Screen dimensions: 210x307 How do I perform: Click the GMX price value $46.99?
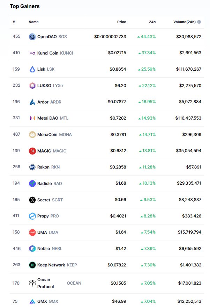tap(119, 301)
